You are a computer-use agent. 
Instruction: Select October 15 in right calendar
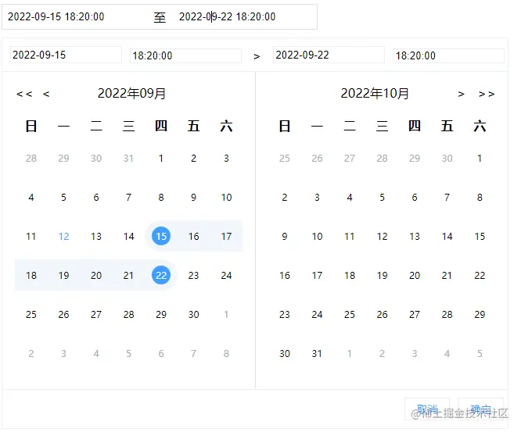tap(480, 236)
